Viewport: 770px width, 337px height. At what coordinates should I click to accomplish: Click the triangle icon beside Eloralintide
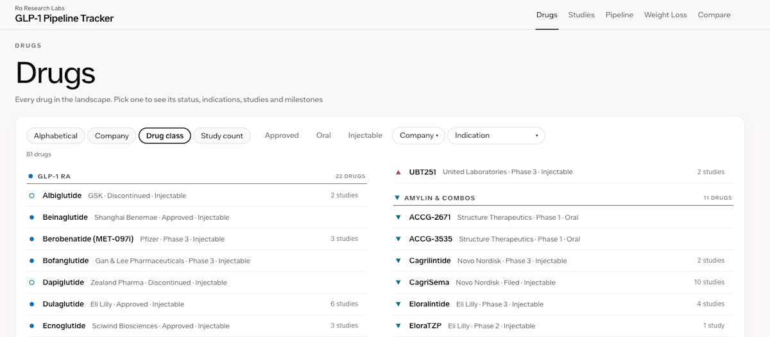point(398,304)
